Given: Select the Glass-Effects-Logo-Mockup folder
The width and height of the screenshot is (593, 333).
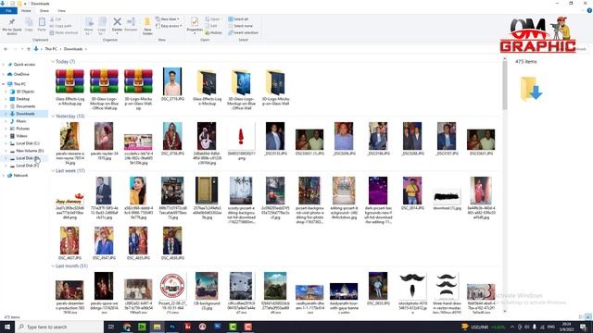Looking at the screenshot, I should pos(207,87).
